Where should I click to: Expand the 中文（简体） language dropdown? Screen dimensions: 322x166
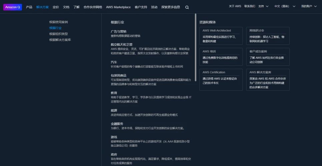[x=285, y=6]
